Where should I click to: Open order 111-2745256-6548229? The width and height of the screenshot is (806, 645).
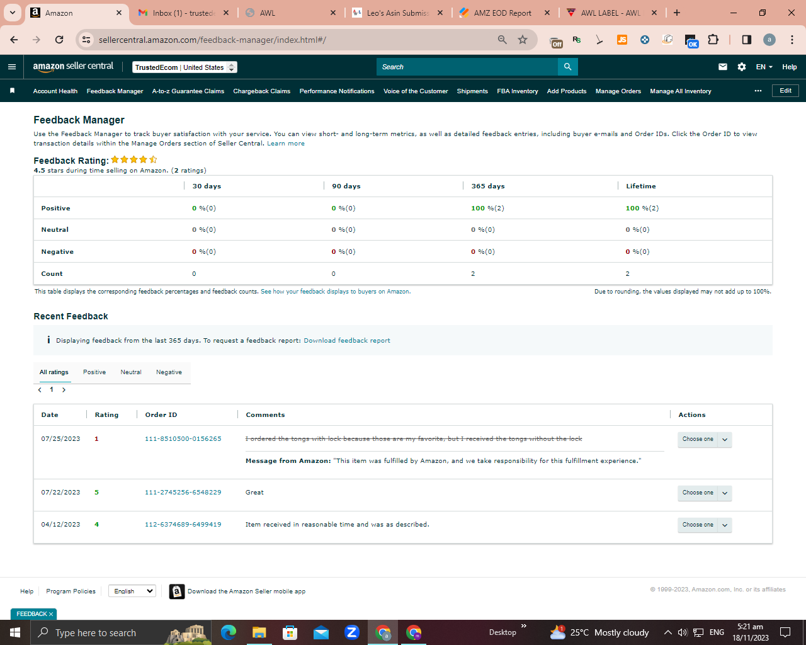183,493
